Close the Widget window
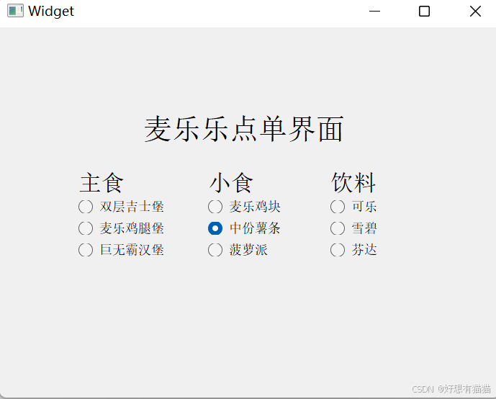The height and width of the screenshot is (399, 496). coord(475,12)
